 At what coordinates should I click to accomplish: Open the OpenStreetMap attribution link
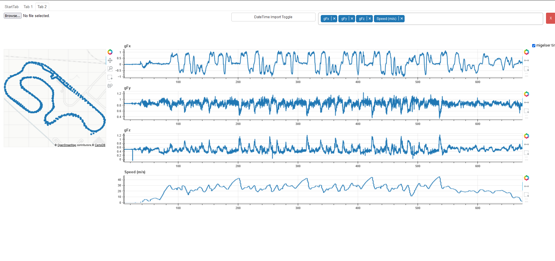coord(67,145)
